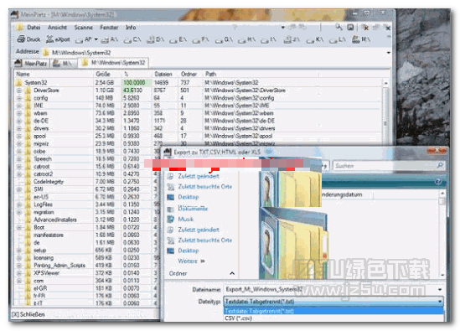Select the D:\ drive toolbar icon
Screen dimensions: 460x331
pos(155,39)
